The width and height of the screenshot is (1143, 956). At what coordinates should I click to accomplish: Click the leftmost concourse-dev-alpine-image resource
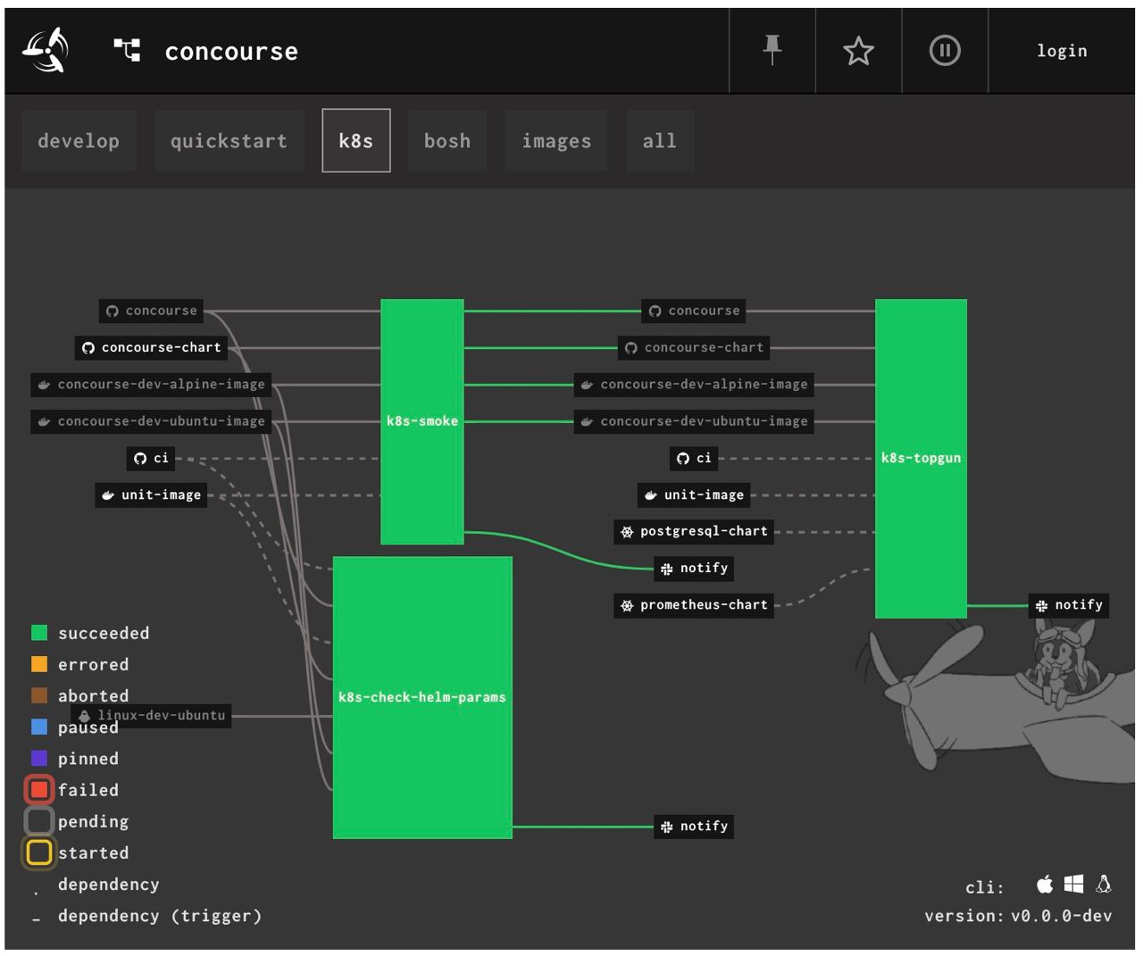[x=152, y=384]
